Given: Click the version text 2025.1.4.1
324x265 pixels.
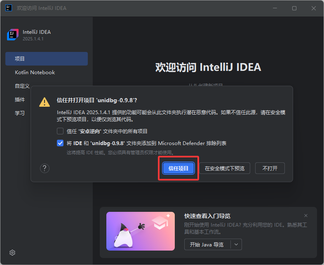Looking at the screenshot, I should point(33,39).
